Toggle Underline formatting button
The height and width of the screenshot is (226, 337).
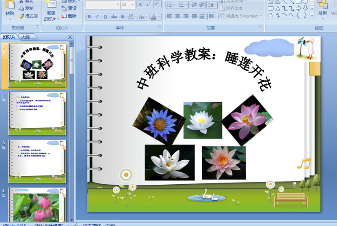tap(105, 17)
